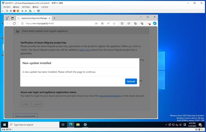The width and height of the screenshot is (206, 132).
Task: Click the Learn more link
Action: click(85, 50)
